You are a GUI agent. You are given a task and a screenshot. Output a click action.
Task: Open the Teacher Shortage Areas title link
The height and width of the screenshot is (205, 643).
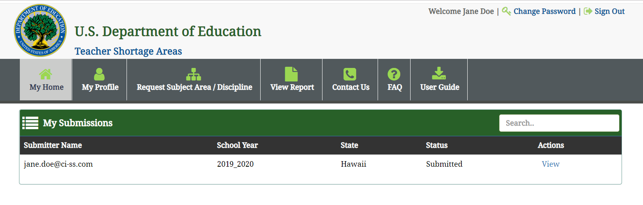(128, 51)
